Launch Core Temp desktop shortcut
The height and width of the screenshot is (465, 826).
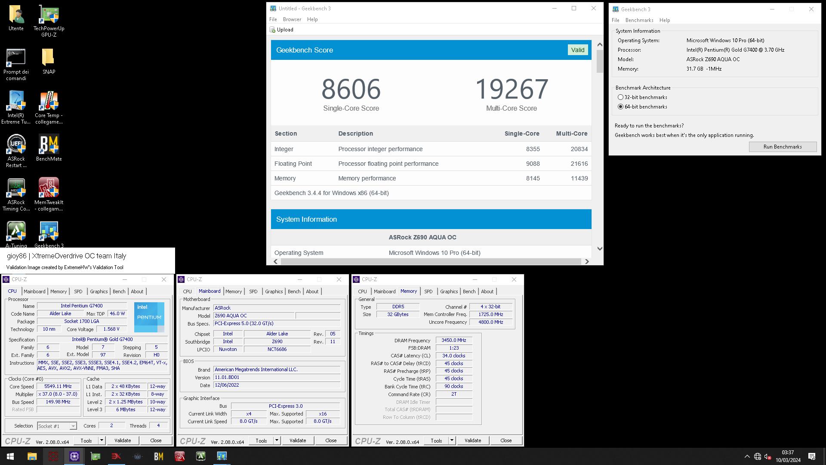click(49, 108)
